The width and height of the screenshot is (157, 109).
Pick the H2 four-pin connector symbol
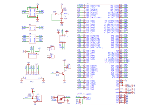click(x=32, y=56)
